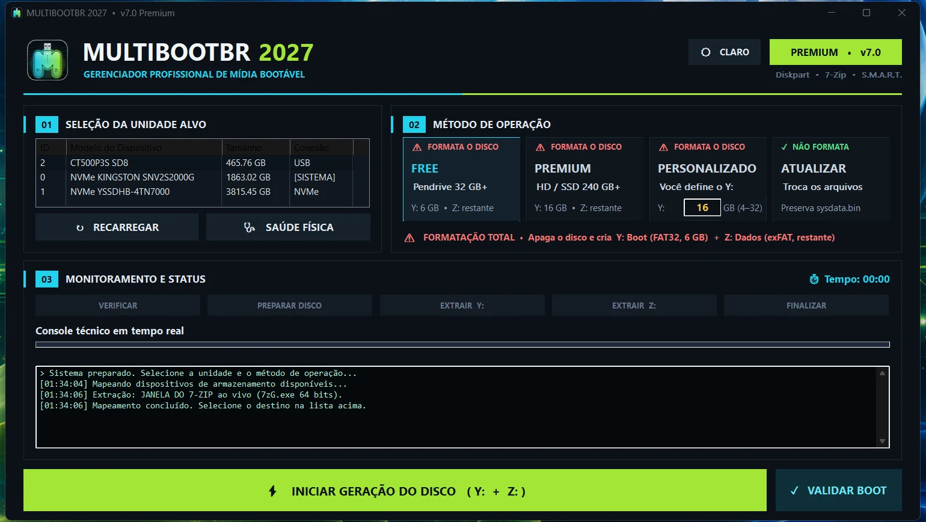
Task: Open the EXTRAIR Z: step tab
Action: point(634,306)
